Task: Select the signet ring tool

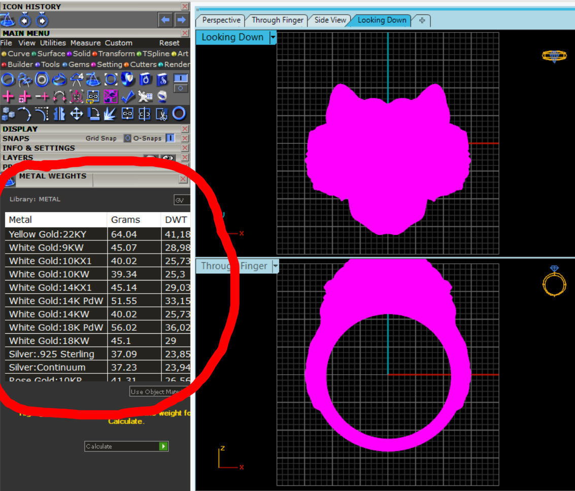Action: pos(42,79)
